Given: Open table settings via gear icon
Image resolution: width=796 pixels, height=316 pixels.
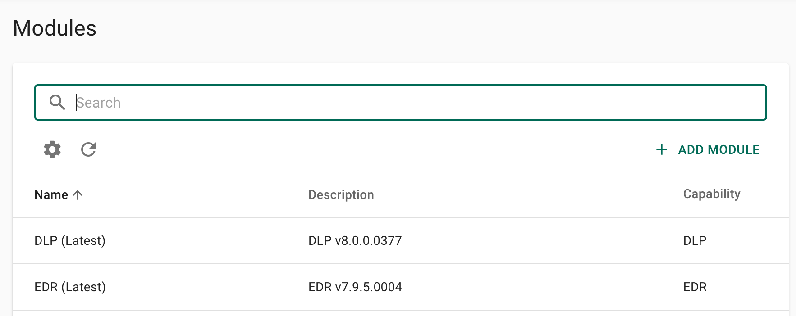Looking at the screenshot, I should (x=52, y=149).
